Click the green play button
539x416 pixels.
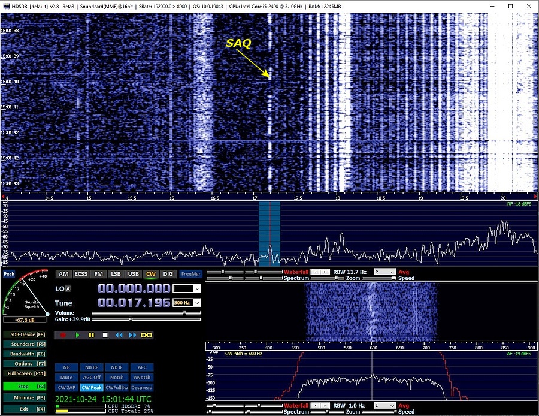[77, 335]
